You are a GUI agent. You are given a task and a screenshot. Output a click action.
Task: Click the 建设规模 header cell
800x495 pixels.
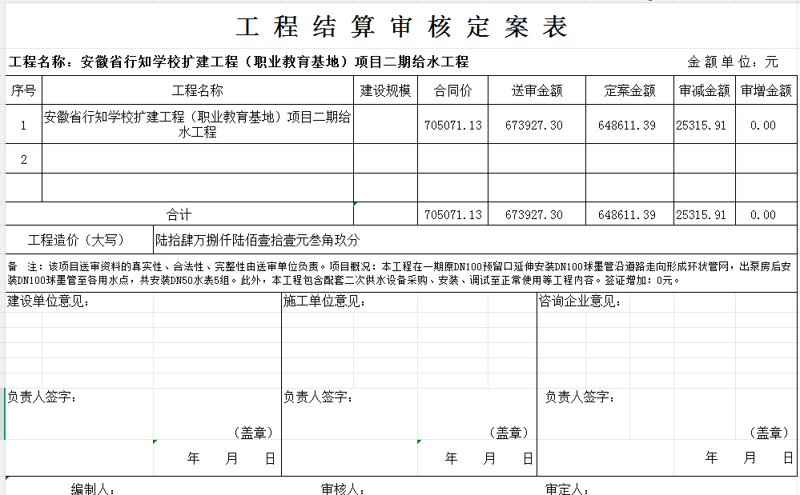click(x=385, y=90)
